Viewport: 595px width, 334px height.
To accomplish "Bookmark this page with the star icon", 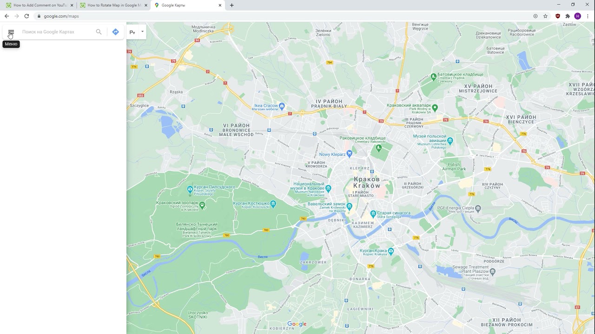I will tap(545, 16).
